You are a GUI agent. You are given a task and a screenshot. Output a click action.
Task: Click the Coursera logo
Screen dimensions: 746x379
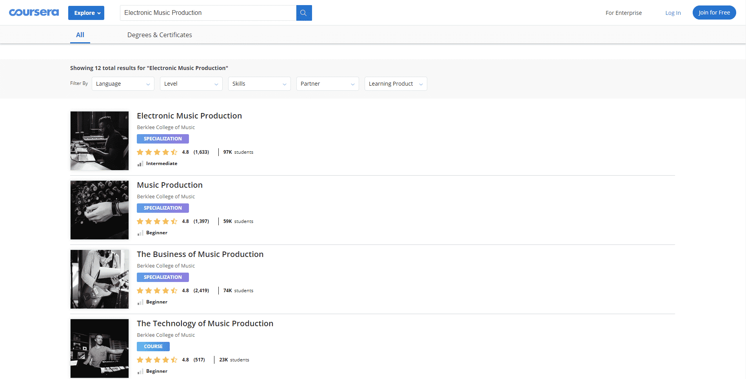(x=34, y=13)
